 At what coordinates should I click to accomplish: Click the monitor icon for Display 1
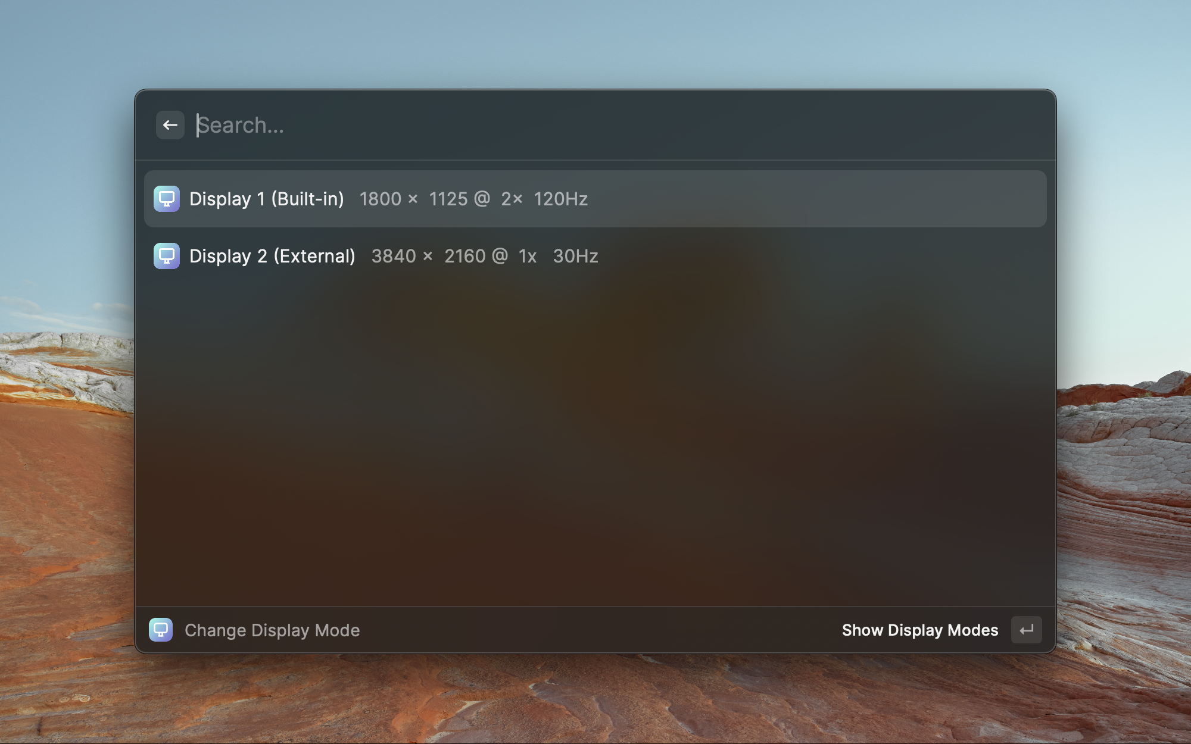(167, 199)
